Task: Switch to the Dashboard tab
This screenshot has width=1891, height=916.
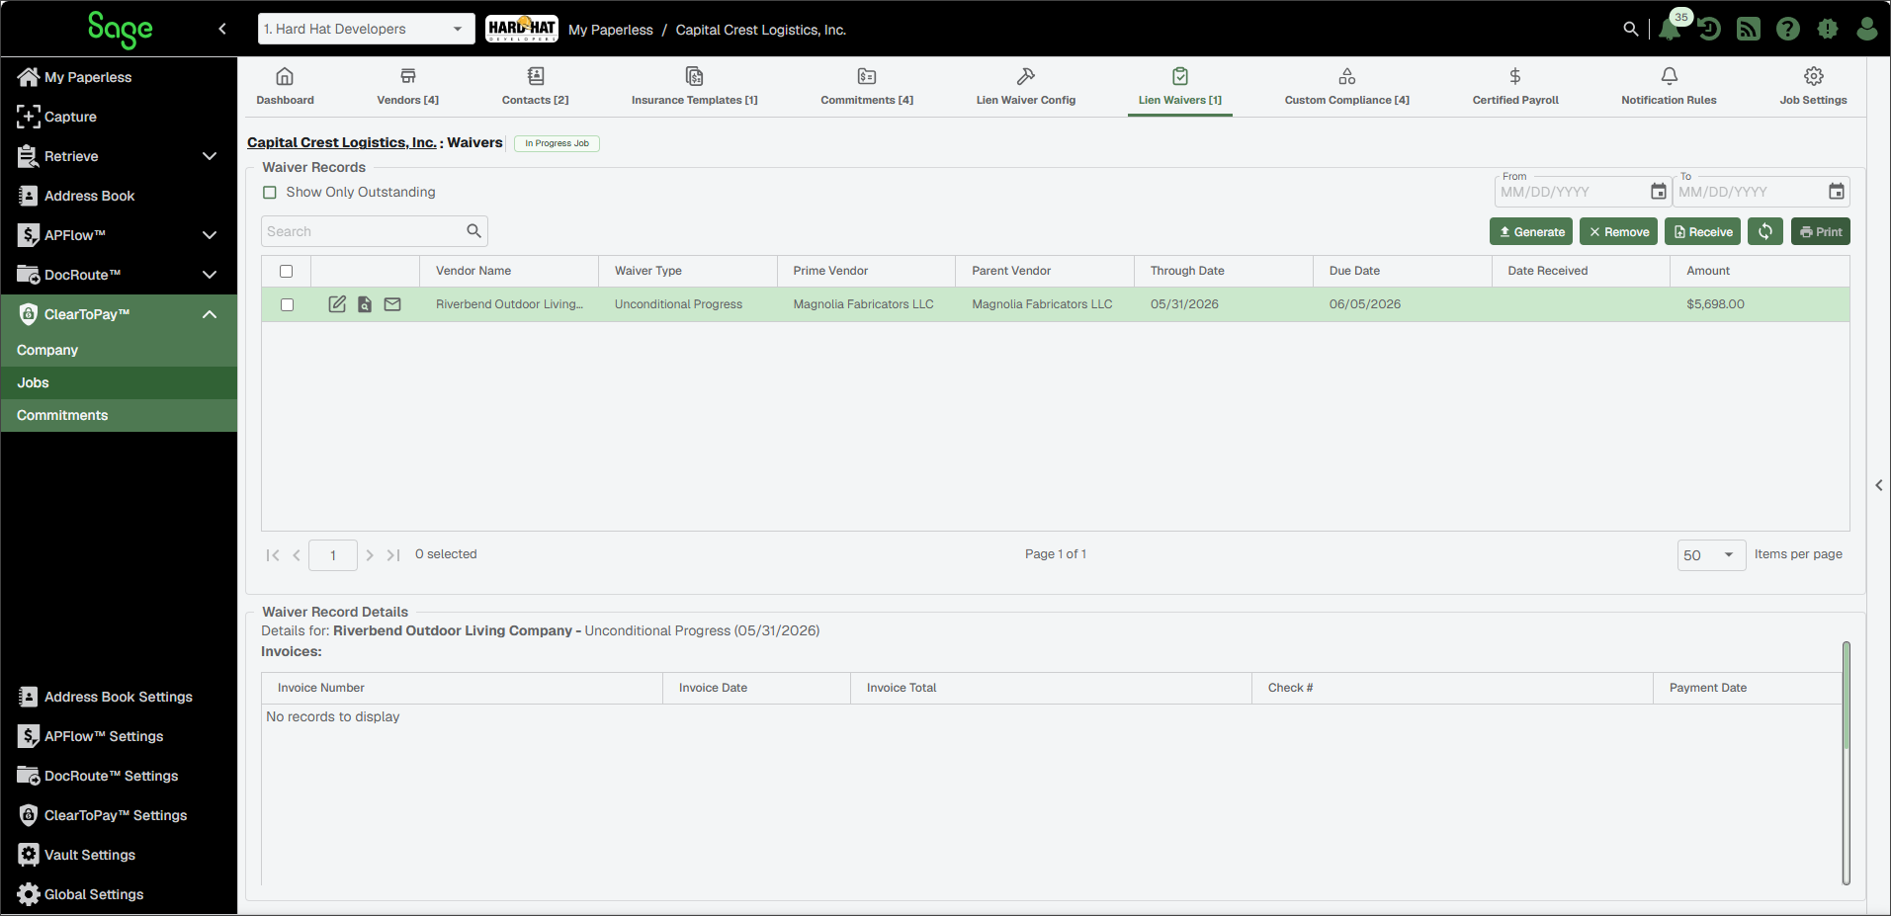Action: pos(285,87)
